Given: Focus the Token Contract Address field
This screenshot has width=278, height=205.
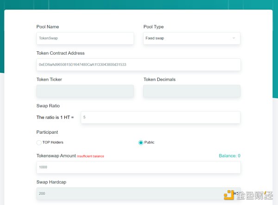Looking at the screenshot, I should point(138,65).
